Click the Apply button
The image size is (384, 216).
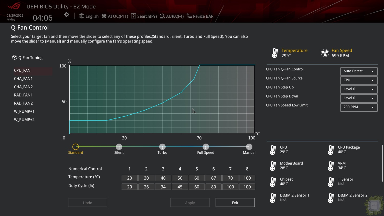tap(190, 203)
